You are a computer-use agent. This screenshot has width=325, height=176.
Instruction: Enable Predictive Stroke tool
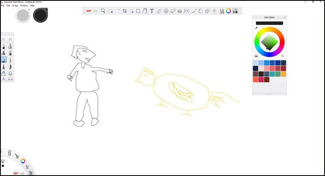(x=200, y=11)
